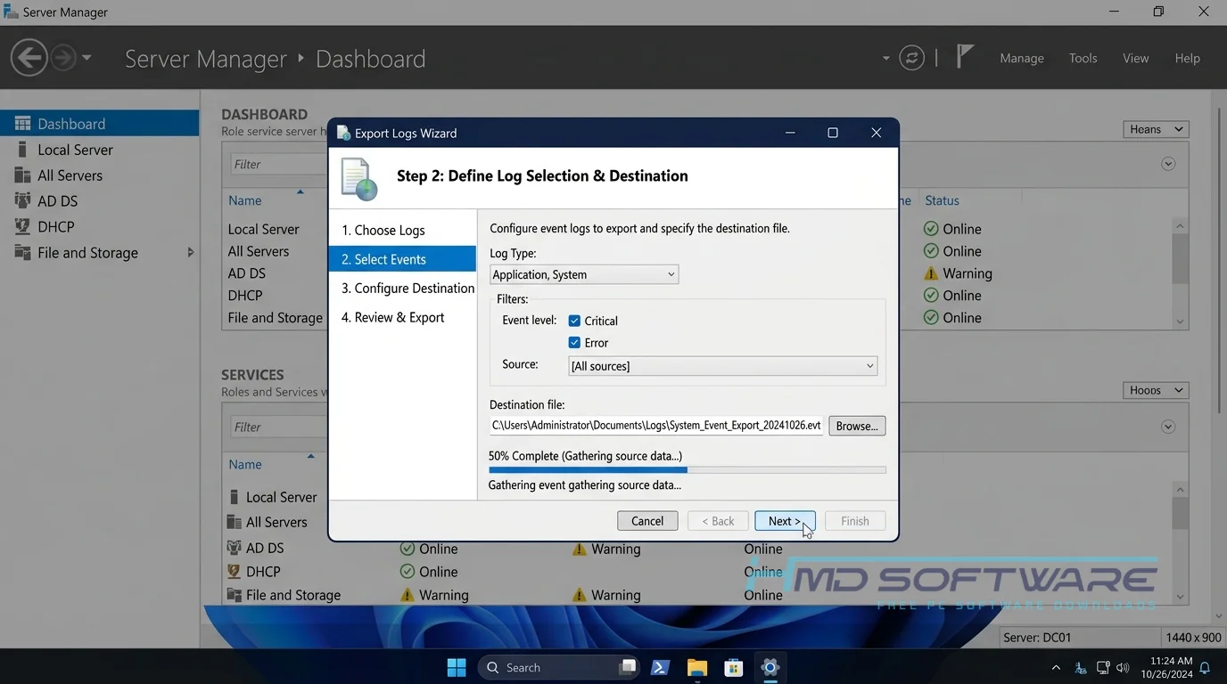This screenshot has width=1227, height=684.
Task: Click Next > in the wizard
Action: pos(785,521)
